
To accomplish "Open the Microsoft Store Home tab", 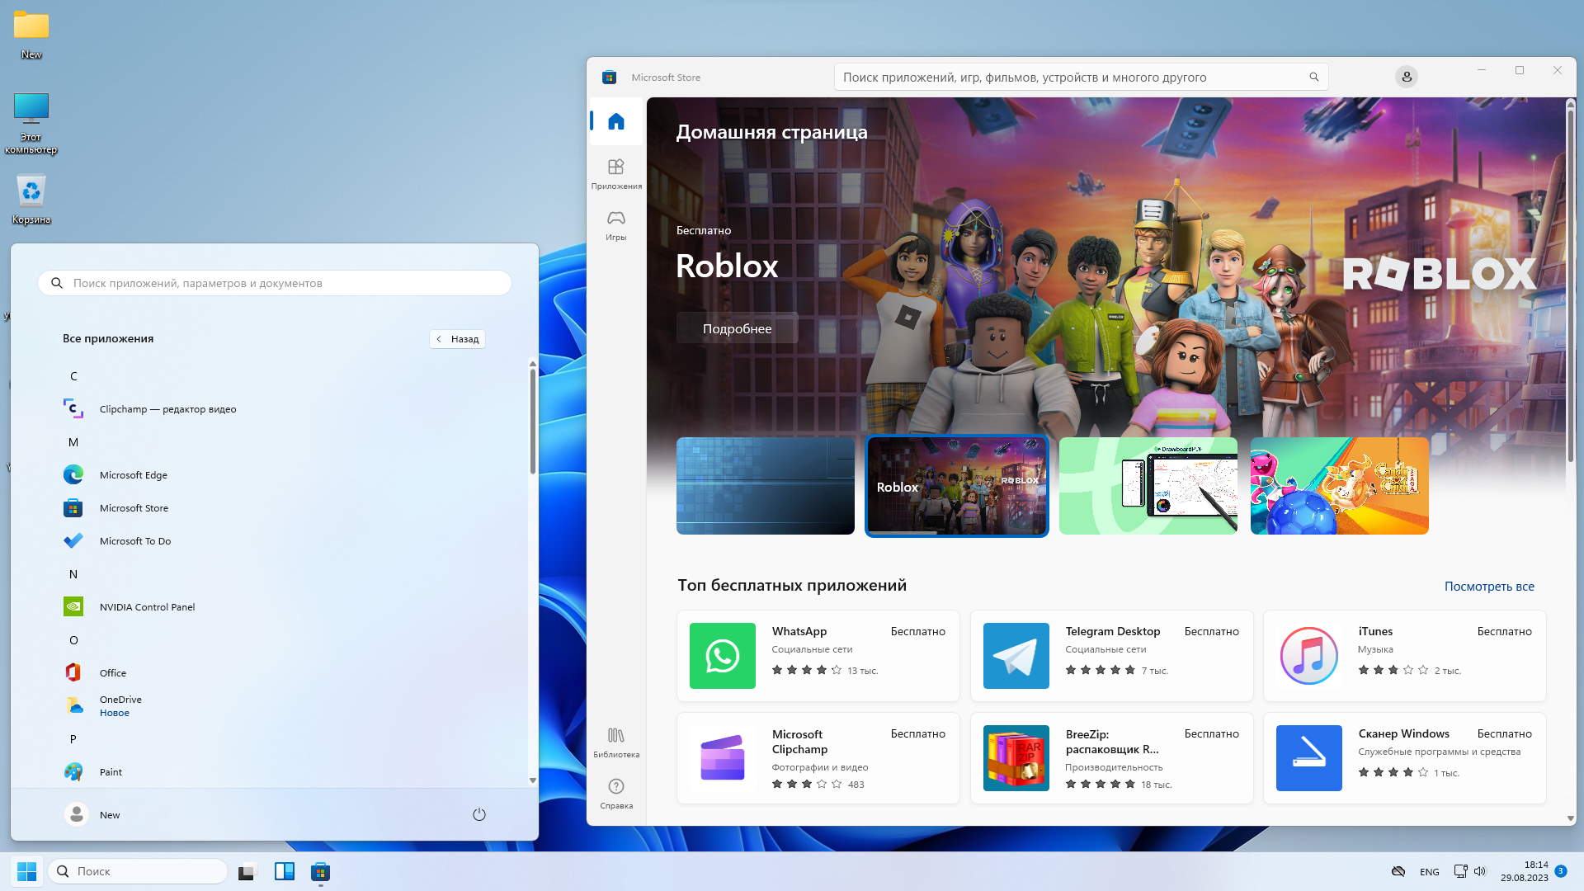I will [x=615, y=122].
